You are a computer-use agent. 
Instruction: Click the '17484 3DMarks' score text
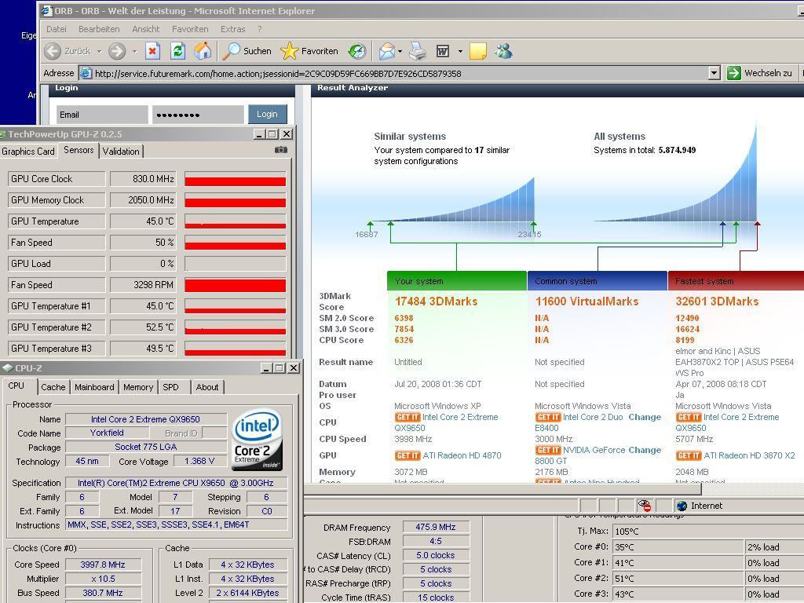click(x=436, y=301)
